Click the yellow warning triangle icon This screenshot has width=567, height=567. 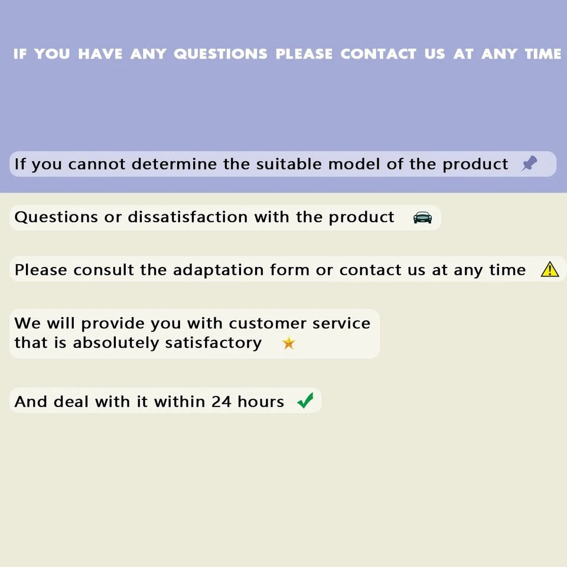coord(550,269)
